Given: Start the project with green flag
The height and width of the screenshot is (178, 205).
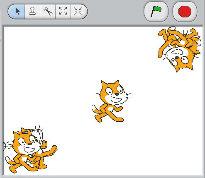Looking at the screenshot, I should (156, 12).
